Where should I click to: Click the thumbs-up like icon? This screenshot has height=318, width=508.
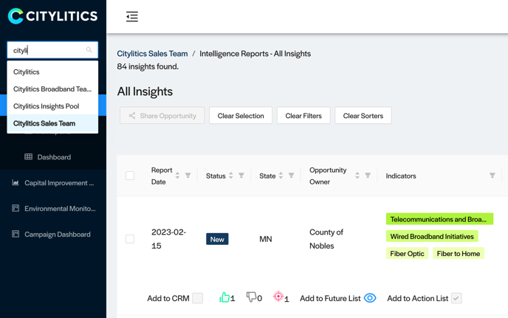[224, 297]
